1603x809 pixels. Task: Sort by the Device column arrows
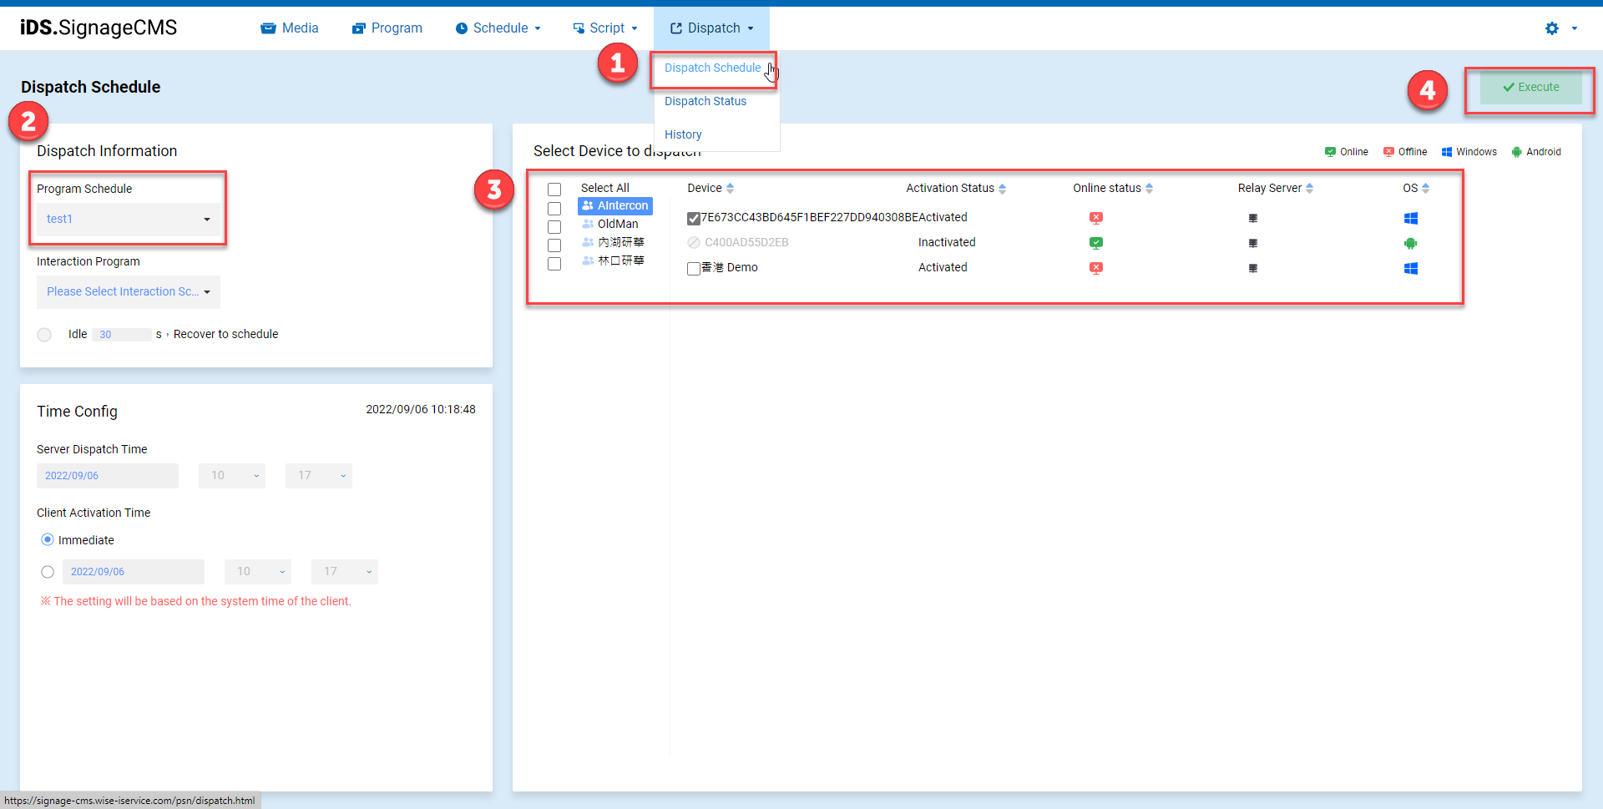731,188
